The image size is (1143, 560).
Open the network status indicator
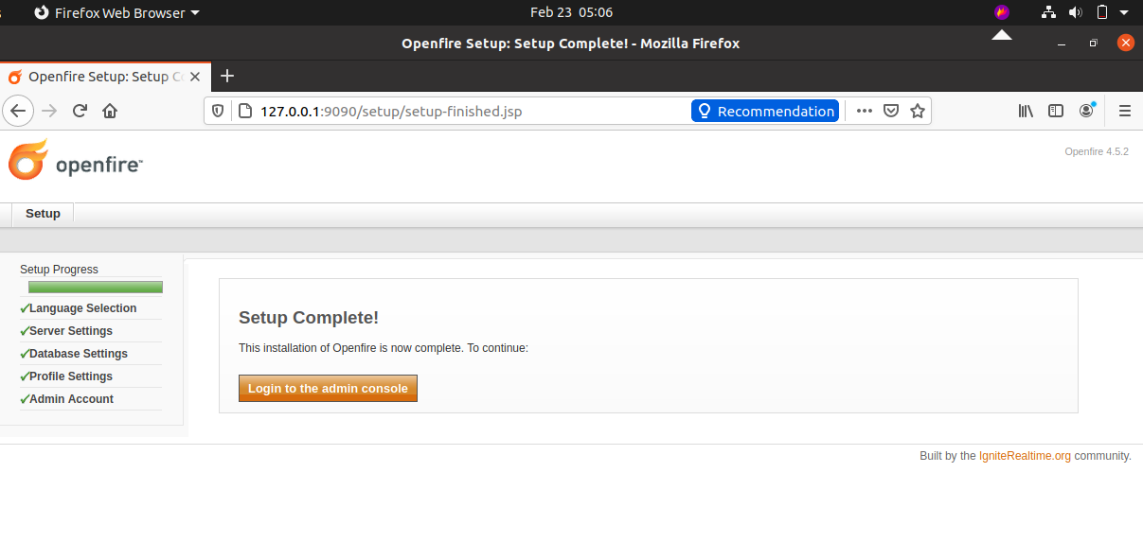pyautogui.click(x=1048, y=12)
